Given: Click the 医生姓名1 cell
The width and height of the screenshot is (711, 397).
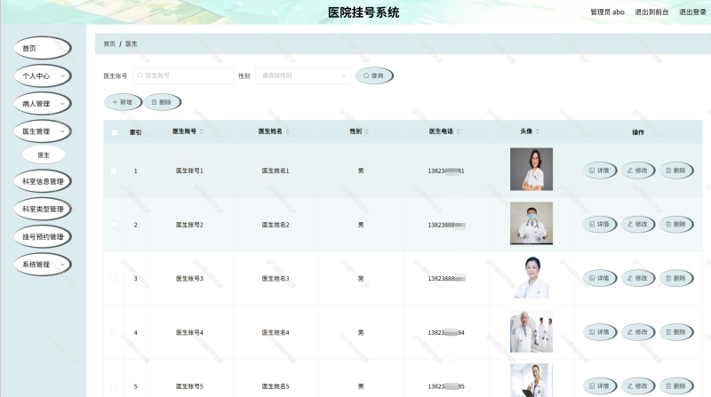Looking at the screenshot, I should [x=276, y=171].
